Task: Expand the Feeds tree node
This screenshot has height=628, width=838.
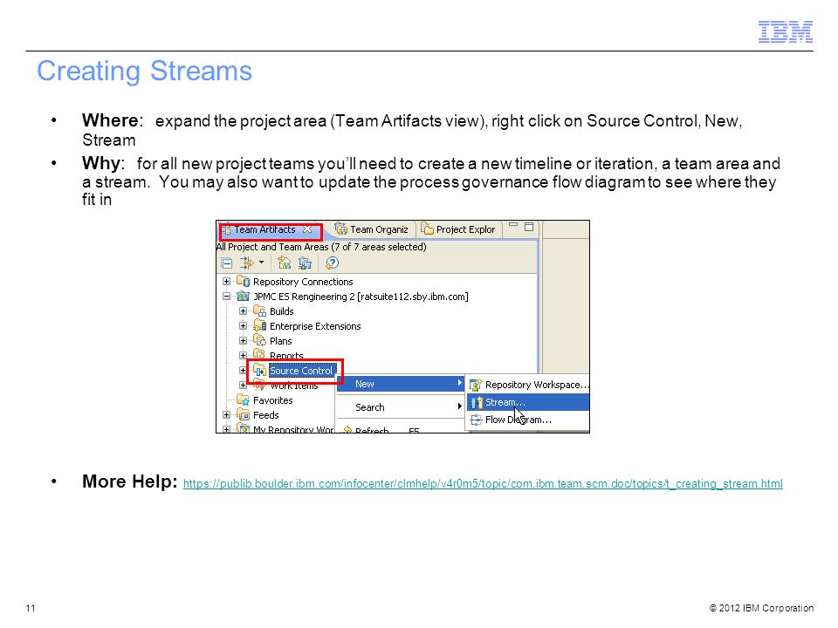Action: [227, 415]
